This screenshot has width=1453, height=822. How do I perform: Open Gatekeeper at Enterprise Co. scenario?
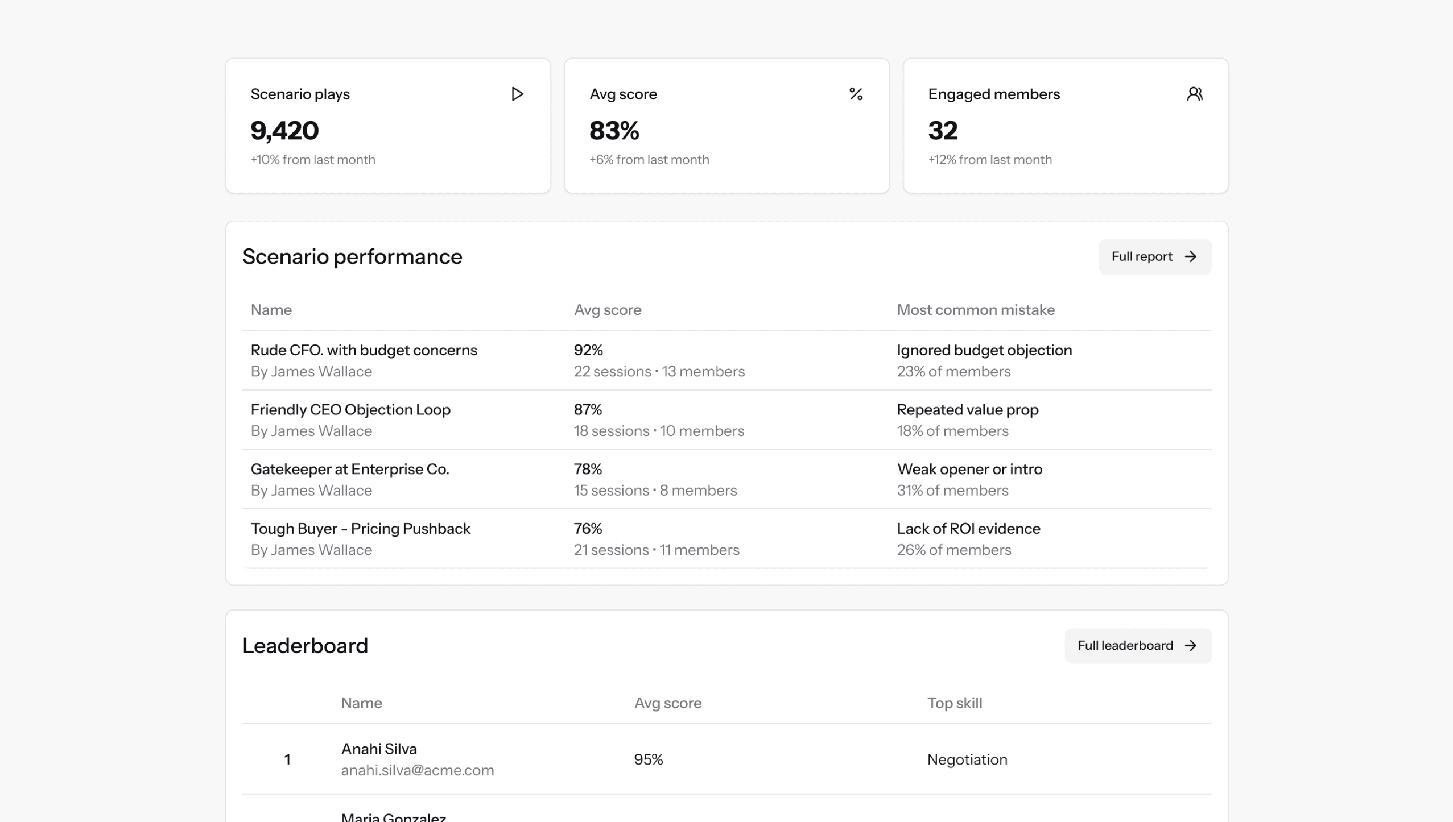(x=350, y=470)
